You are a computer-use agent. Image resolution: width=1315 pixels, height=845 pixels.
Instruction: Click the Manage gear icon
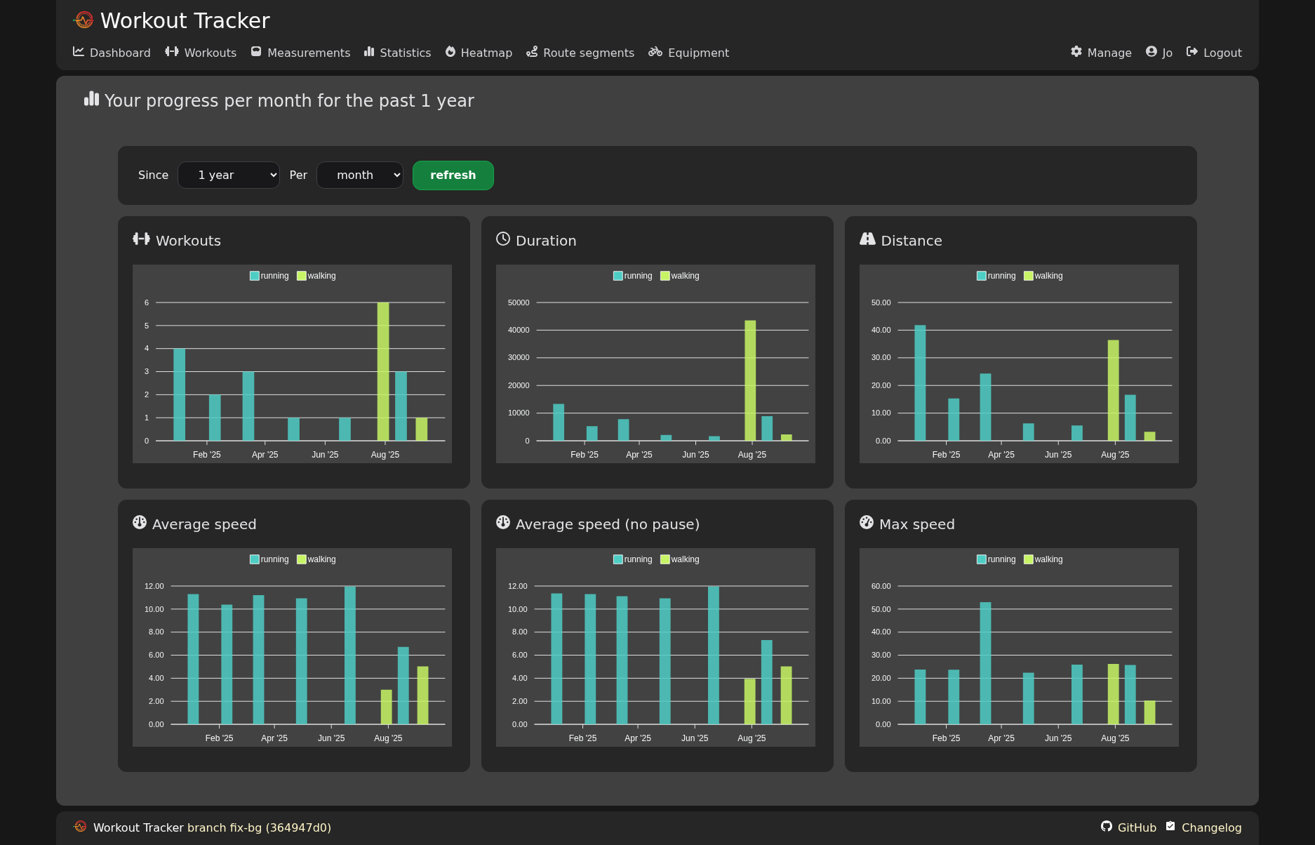click(x=1076, y=52)
